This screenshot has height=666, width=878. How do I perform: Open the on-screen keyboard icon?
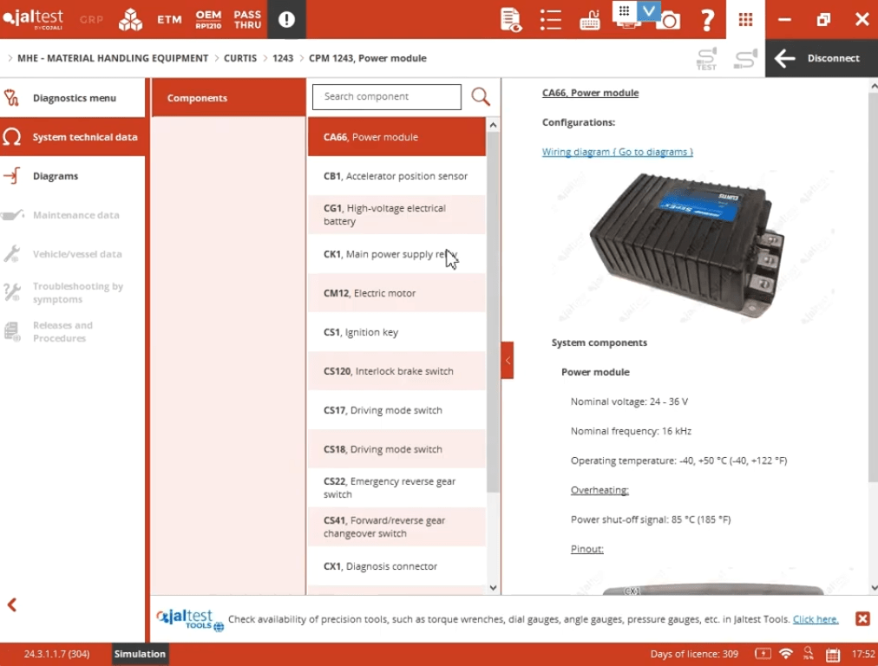click(590, 19)
